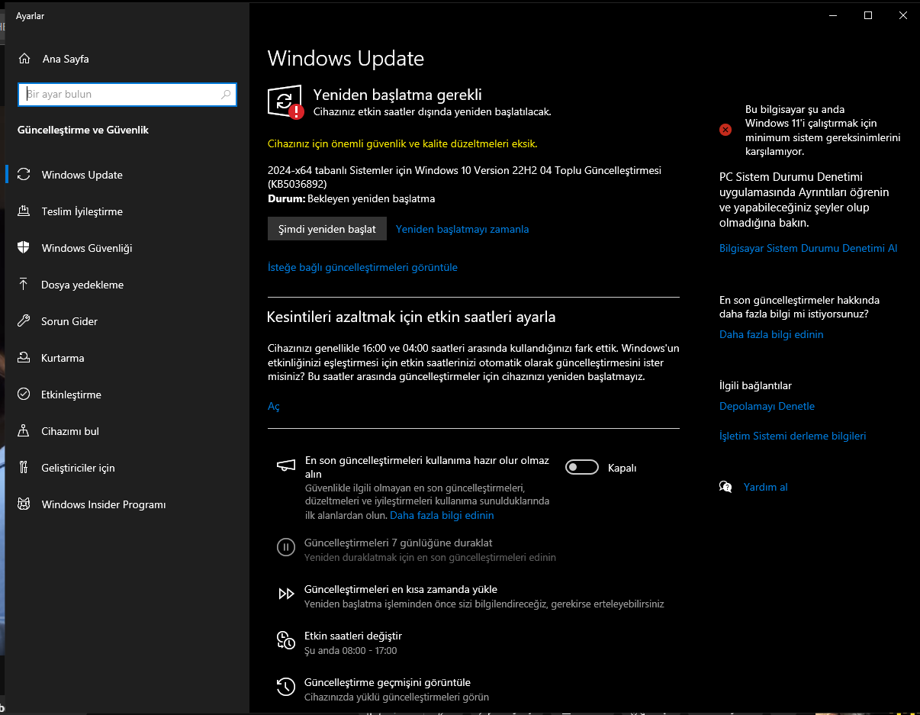Toggle the latest updates switch (Kapalı)
This screenshot has width=920, height=715.
click(x=581, y=468)
